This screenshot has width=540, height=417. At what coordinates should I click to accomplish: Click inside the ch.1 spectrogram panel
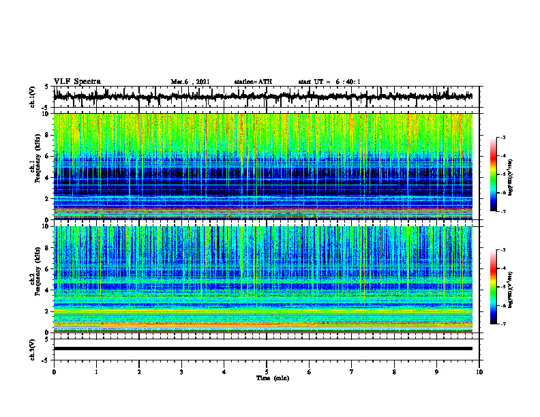click(x=262, y=166)
